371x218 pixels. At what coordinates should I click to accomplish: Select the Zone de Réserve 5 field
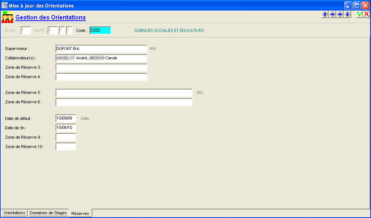pos(123,92)
